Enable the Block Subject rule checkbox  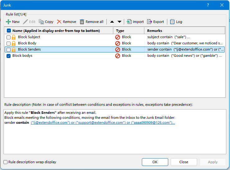[9, 37]
